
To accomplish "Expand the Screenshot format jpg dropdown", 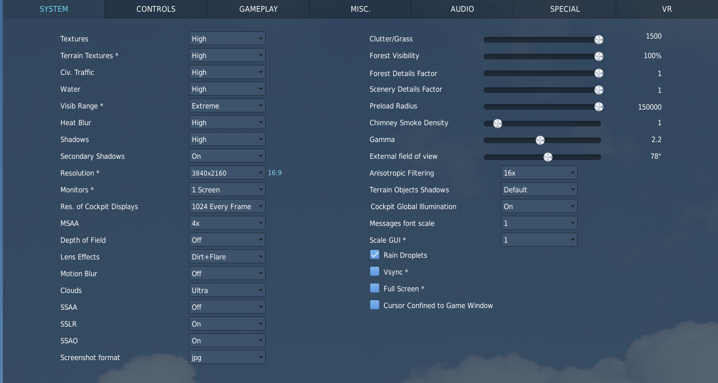I will coord(227,357).
